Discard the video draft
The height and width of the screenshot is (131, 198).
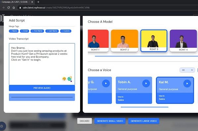tap(84, 121)
